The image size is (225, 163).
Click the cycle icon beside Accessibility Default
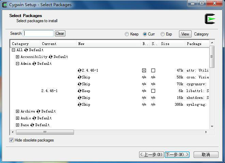[x=50, y=57]
